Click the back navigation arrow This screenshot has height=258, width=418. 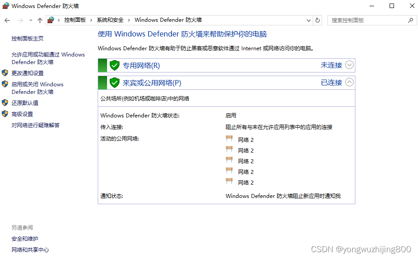7,20
